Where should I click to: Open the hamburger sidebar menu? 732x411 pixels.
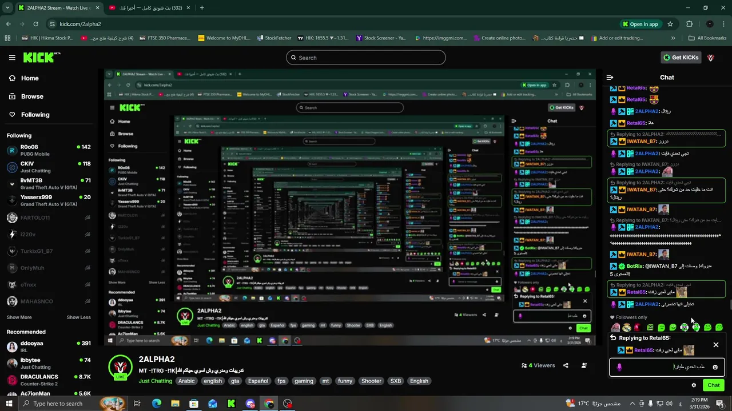[12, 58]
